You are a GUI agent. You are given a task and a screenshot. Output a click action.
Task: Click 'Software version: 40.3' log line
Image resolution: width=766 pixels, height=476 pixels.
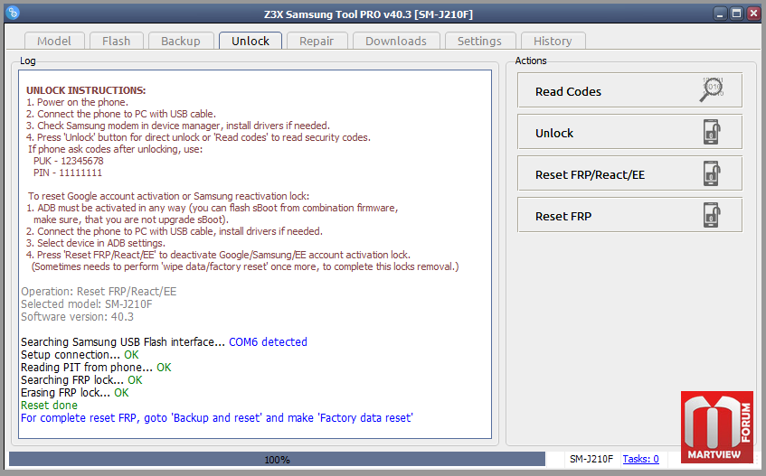tap(77, 317)
